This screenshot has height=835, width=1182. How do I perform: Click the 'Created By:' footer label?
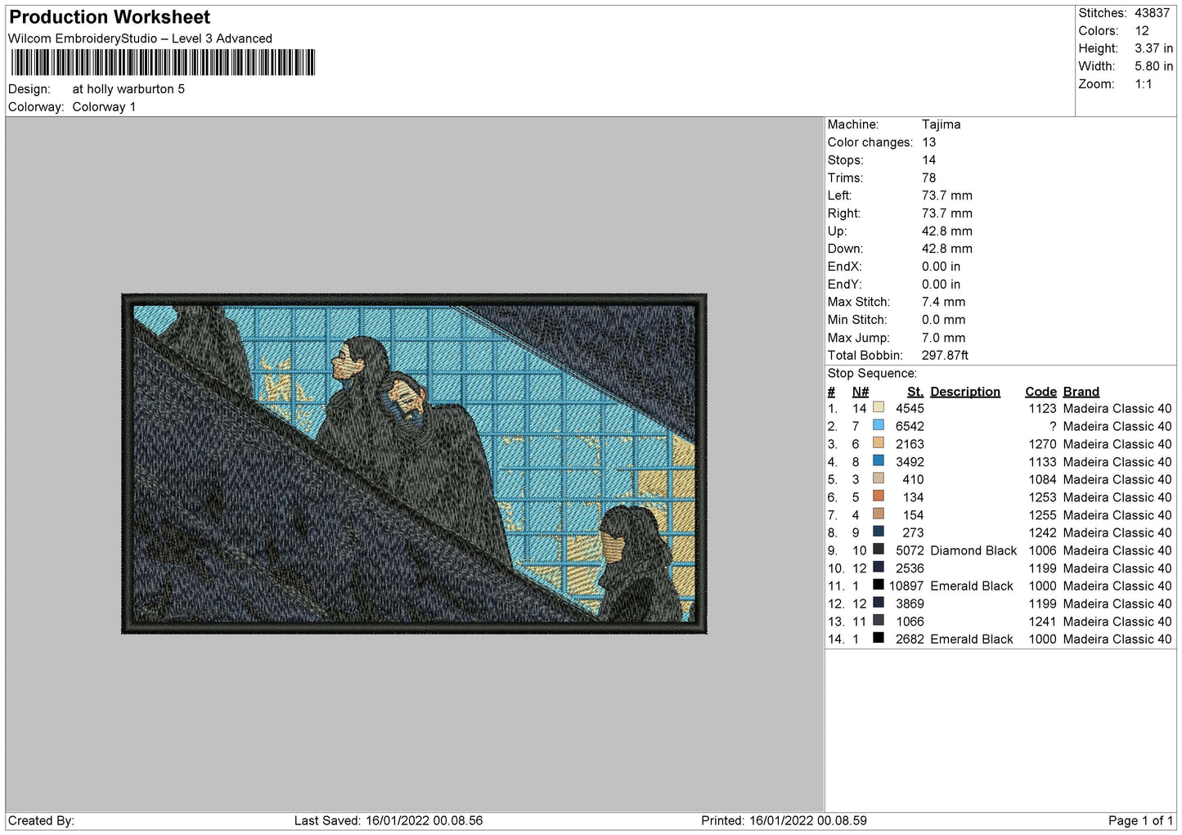[41, 820]
